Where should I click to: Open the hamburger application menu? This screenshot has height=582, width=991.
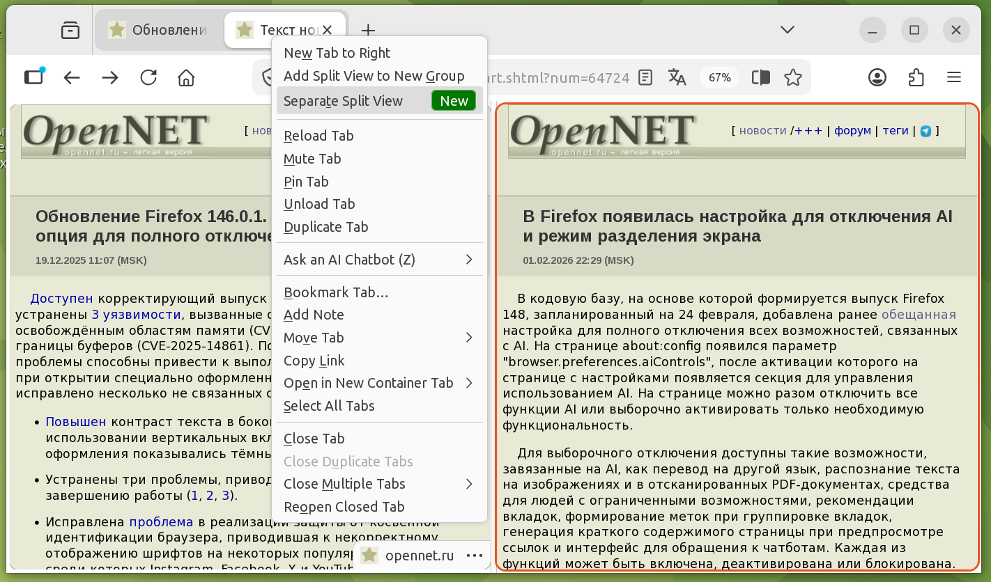coord(954,77)
